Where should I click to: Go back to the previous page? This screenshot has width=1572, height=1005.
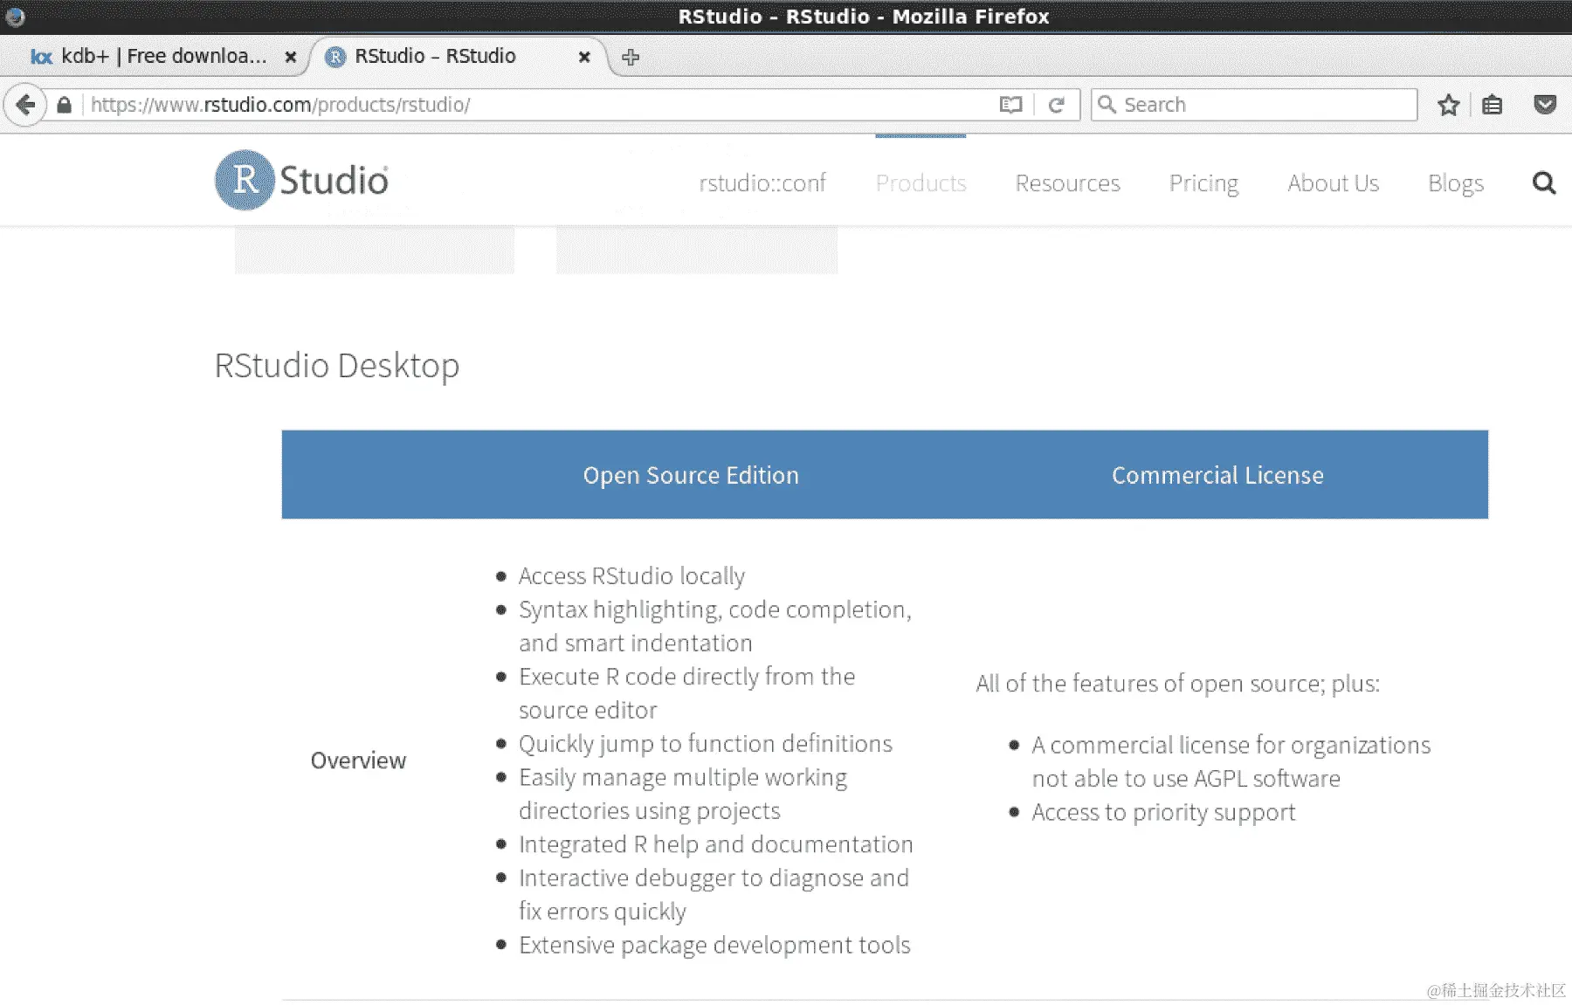pyautogui.click(x=25, y=105)
